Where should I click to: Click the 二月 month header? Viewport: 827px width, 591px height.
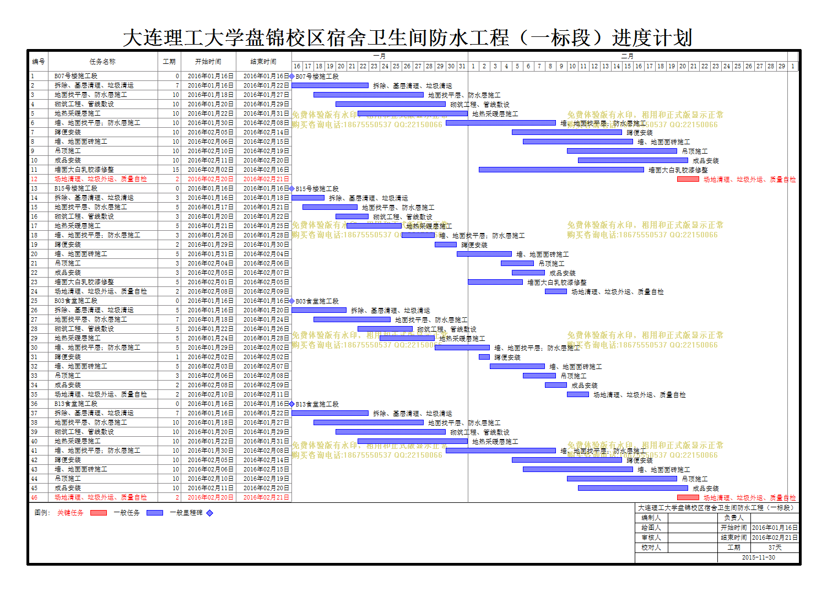tap(628, 56)
